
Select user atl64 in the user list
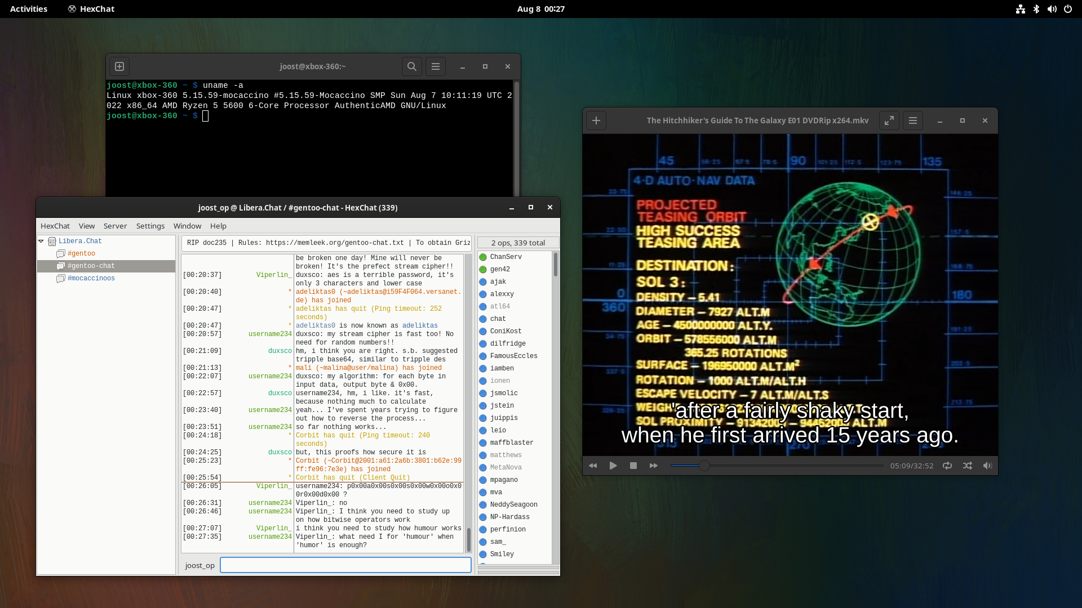(x=500, y=306)
